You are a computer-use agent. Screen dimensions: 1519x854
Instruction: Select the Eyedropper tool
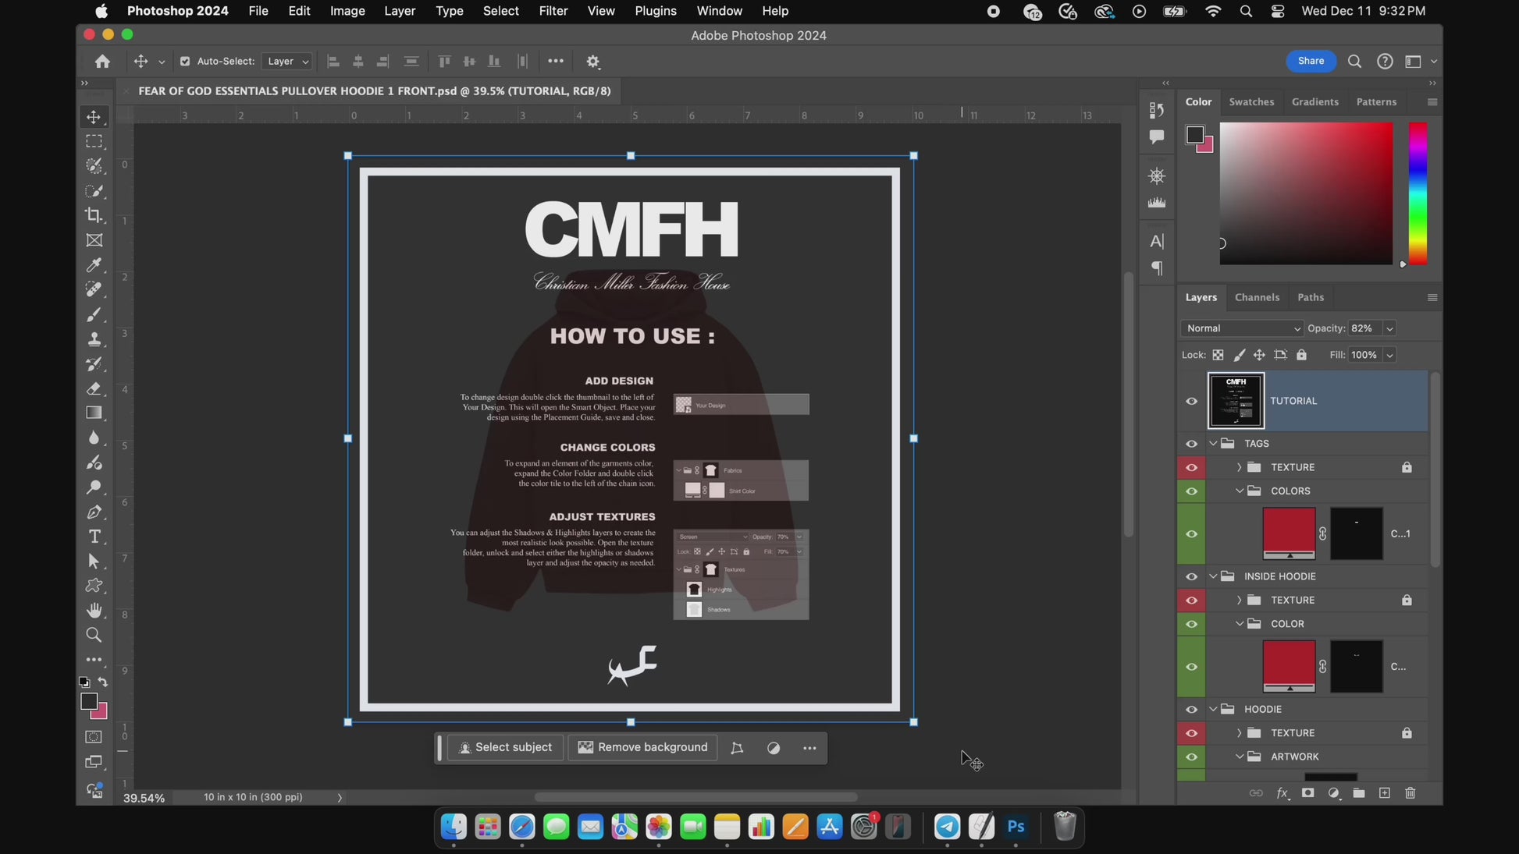(94, 265)
